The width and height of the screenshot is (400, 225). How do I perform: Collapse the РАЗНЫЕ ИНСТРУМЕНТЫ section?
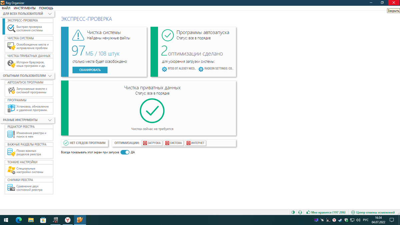[50, 120]
